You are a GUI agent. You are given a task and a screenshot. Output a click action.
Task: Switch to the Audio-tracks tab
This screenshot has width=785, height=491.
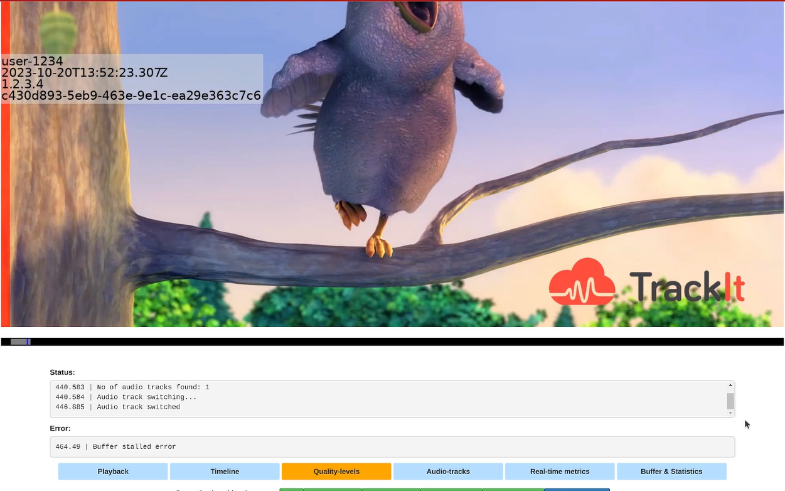(x=447, y=471)
